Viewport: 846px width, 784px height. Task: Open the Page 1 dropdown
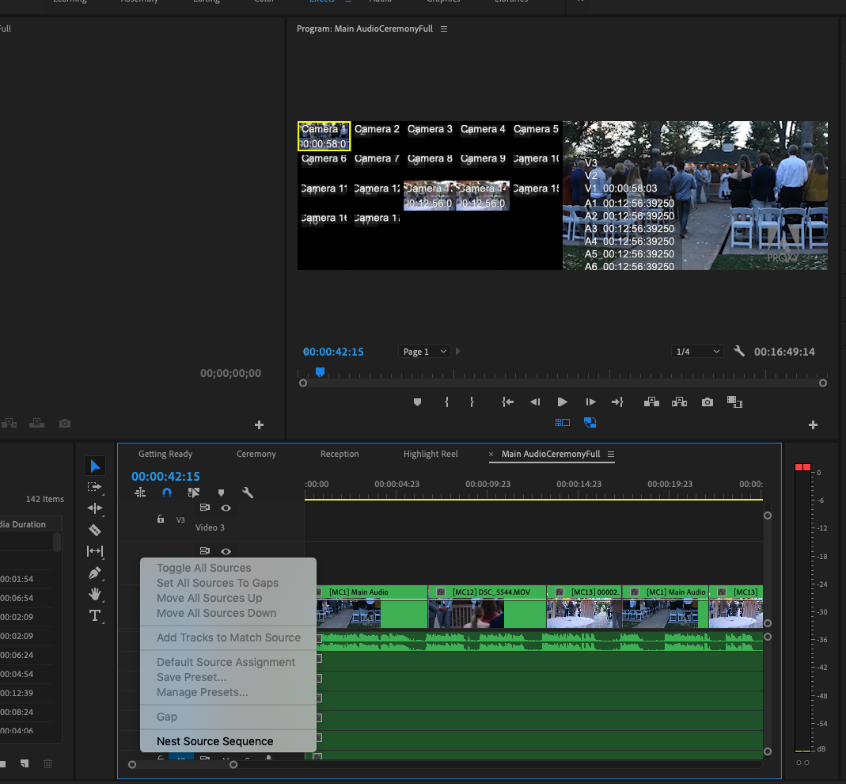point(423,351)
